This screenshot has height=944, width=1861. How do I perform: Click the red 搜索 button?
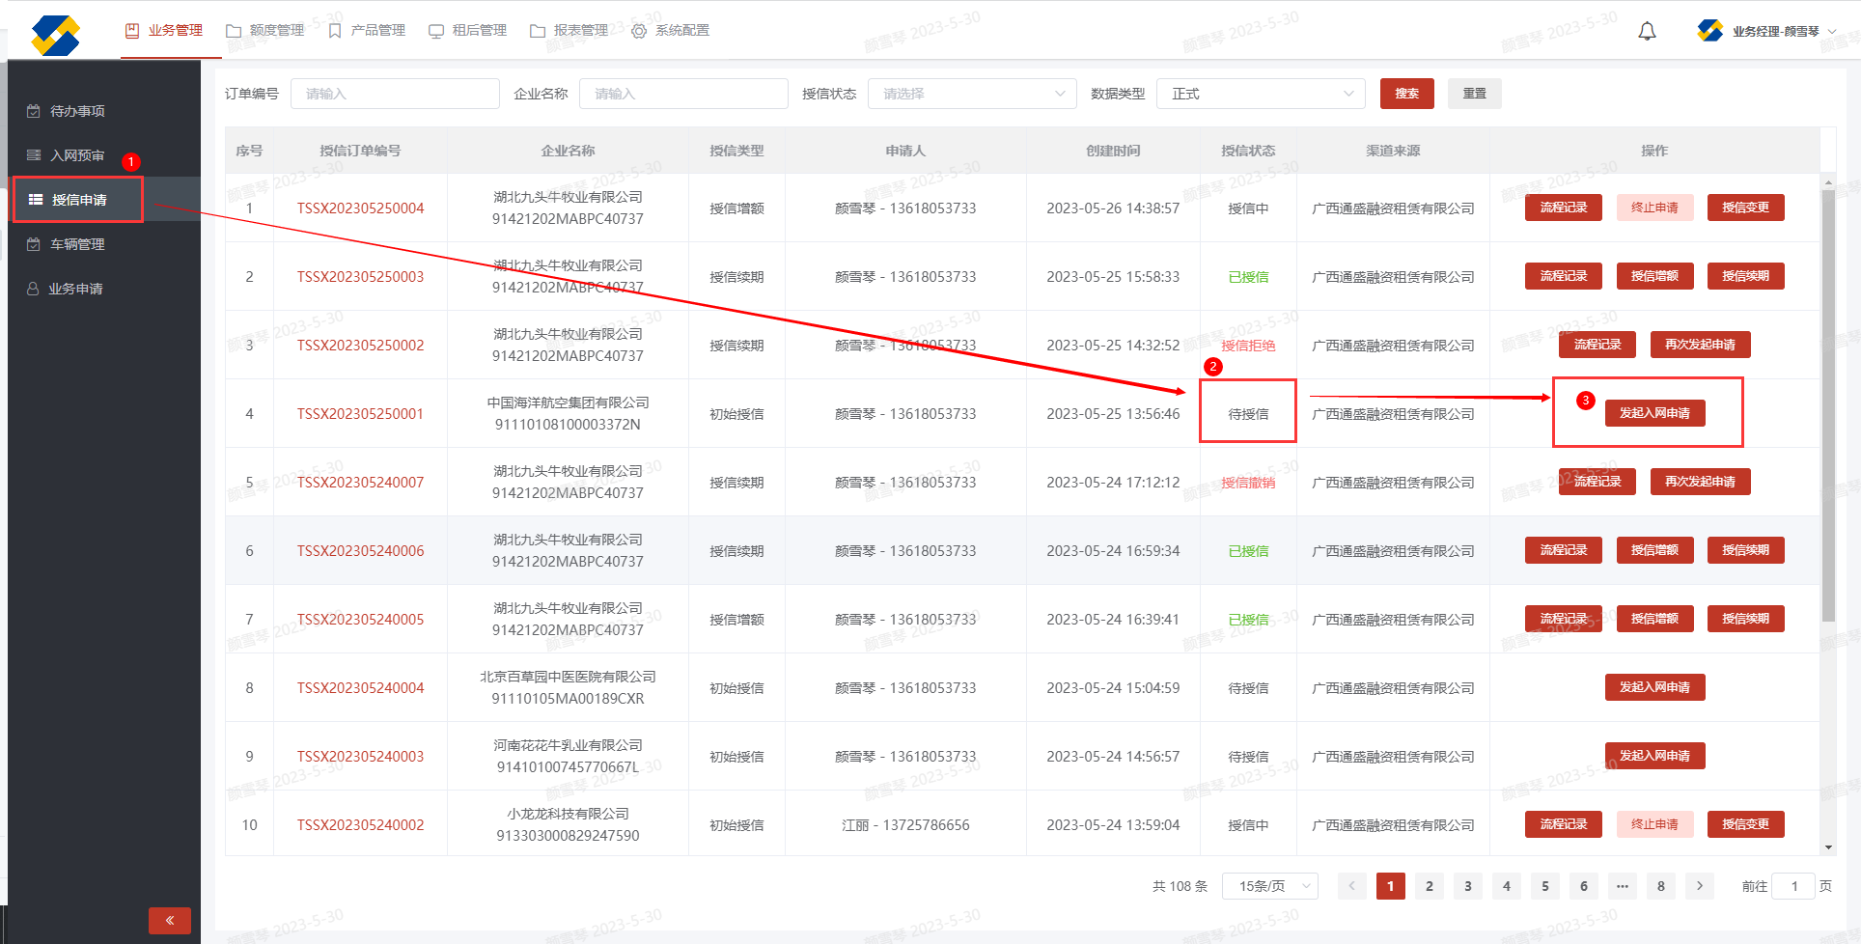[1406, 94]
